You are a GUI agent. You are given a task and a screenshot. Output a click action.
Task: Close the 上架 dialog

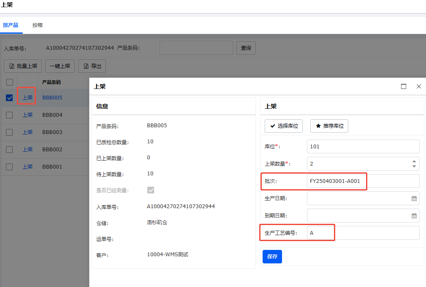(419, 86)
